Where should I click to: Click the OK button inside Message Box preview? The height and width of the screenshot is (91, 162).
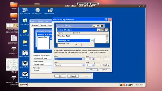pyautogui.click(x=76, y=45)
